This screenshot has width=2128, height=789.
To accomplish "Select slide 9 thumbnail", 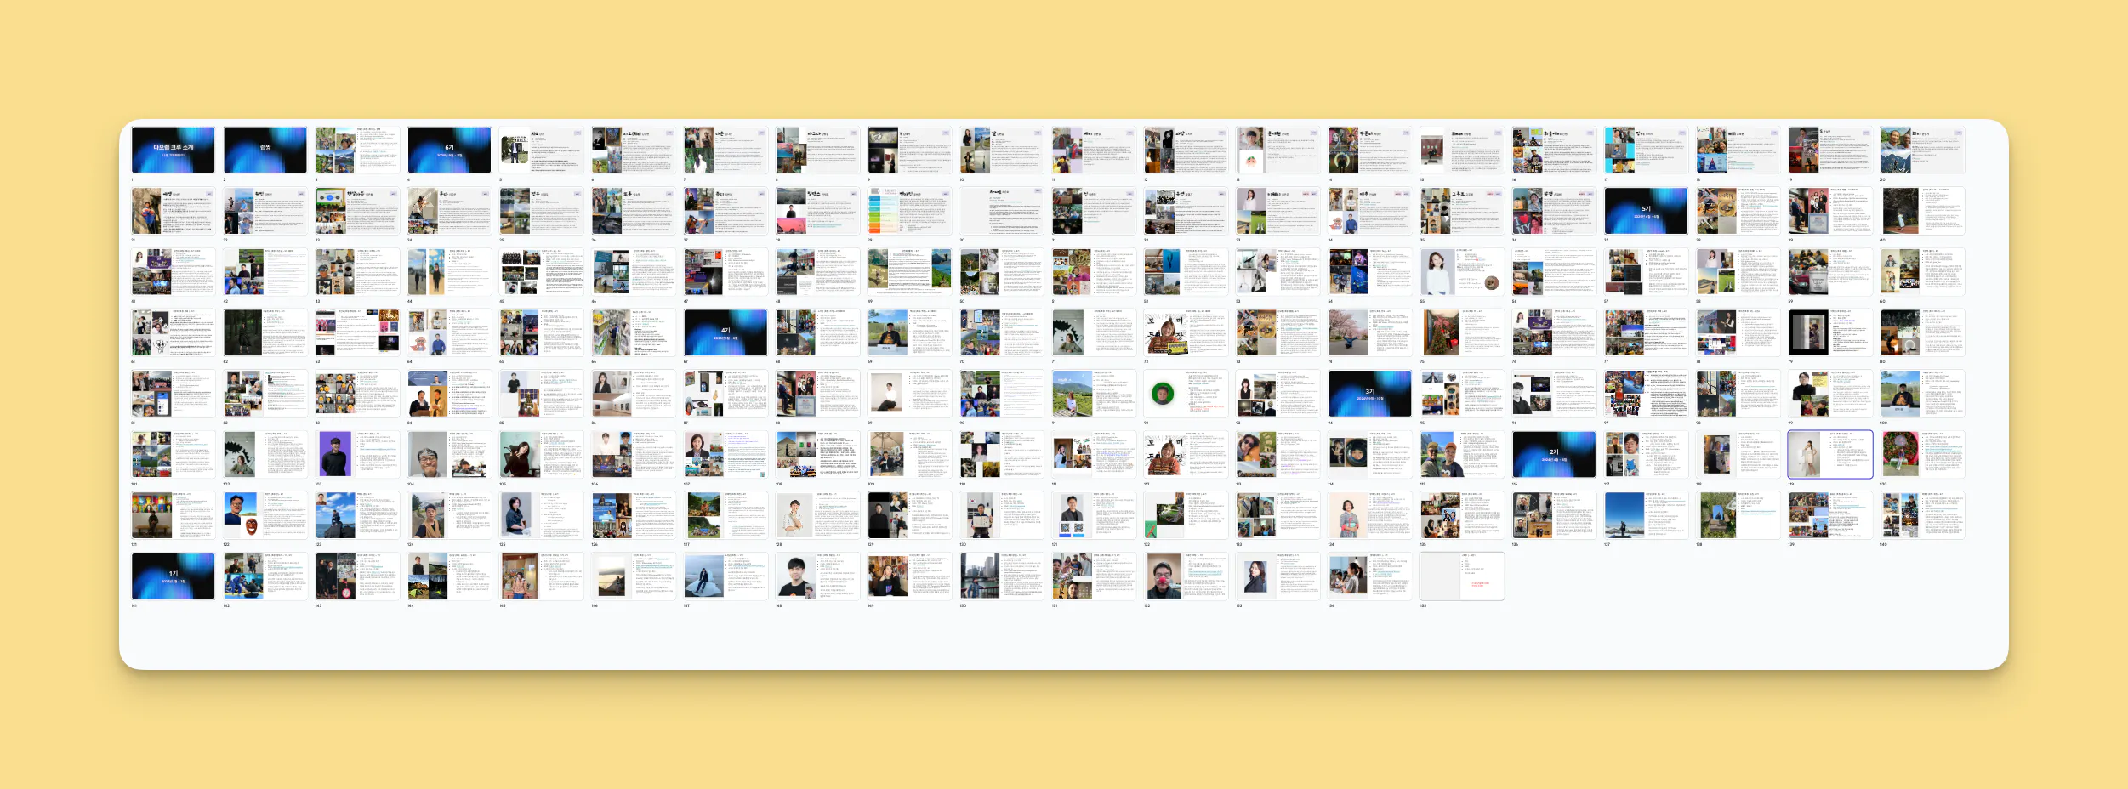I will coord(909,150).
